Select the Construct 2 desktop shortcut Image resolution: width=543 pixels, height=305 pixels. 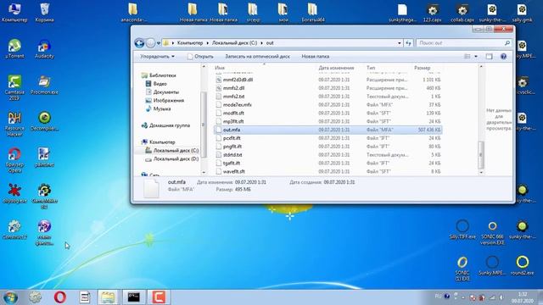point(14,230)
